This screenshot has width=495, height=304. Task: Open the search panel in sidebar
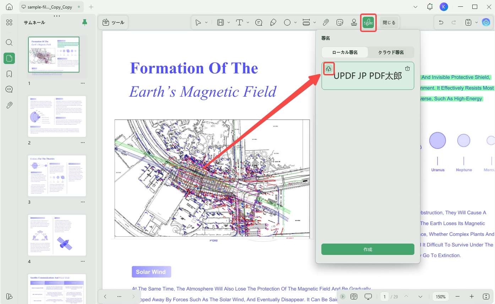point(9,43)
